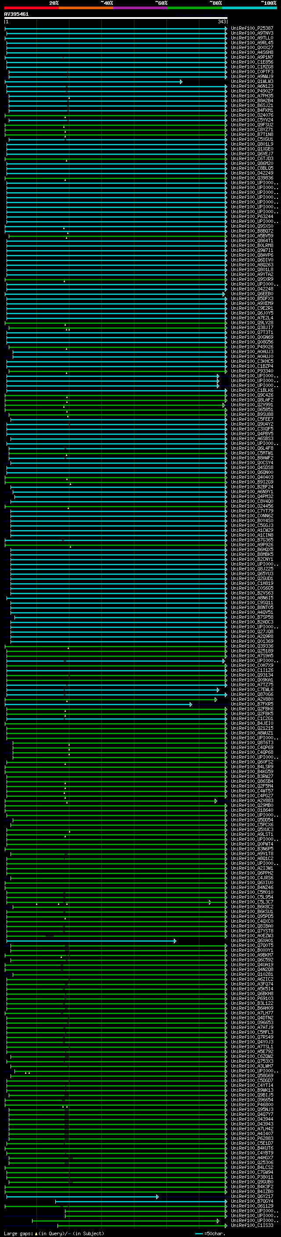Click arrowhead at end of UniRef100_P25387 bar

pos(226,29)
